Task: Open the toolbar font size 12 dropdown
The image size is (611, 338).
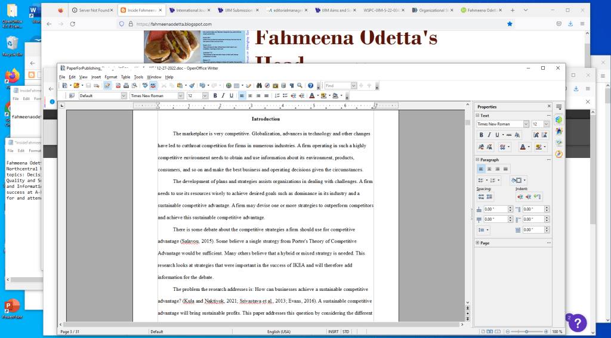Action: [x=205, y=95]
